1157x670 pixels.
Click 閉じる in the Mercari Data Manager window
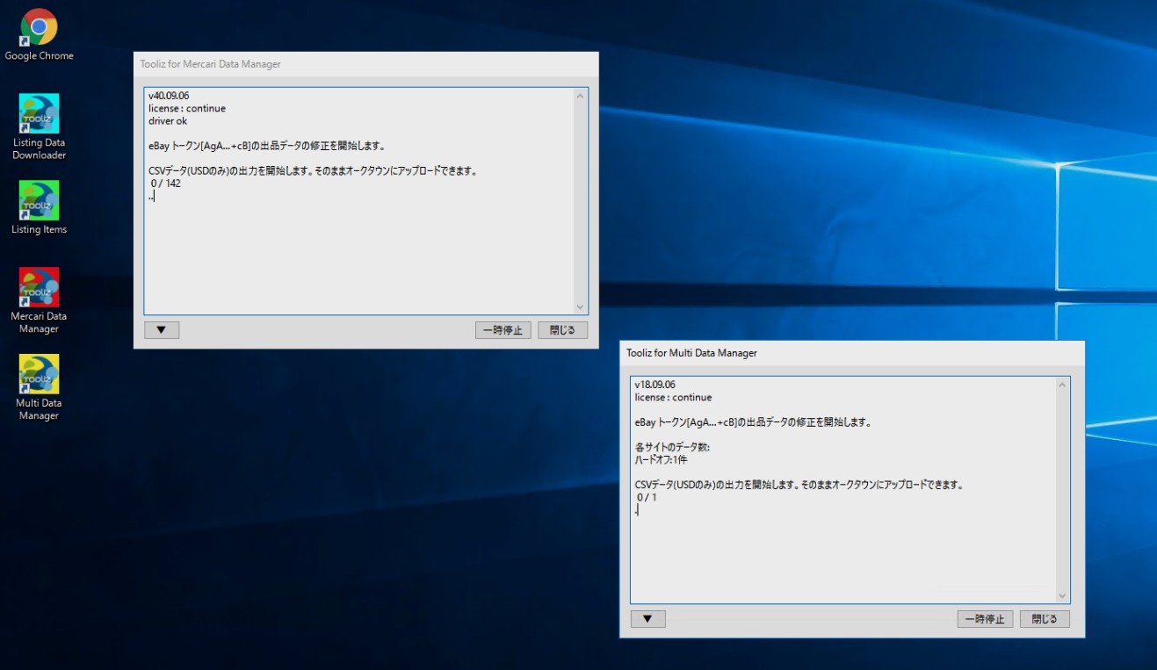[562, 330]
